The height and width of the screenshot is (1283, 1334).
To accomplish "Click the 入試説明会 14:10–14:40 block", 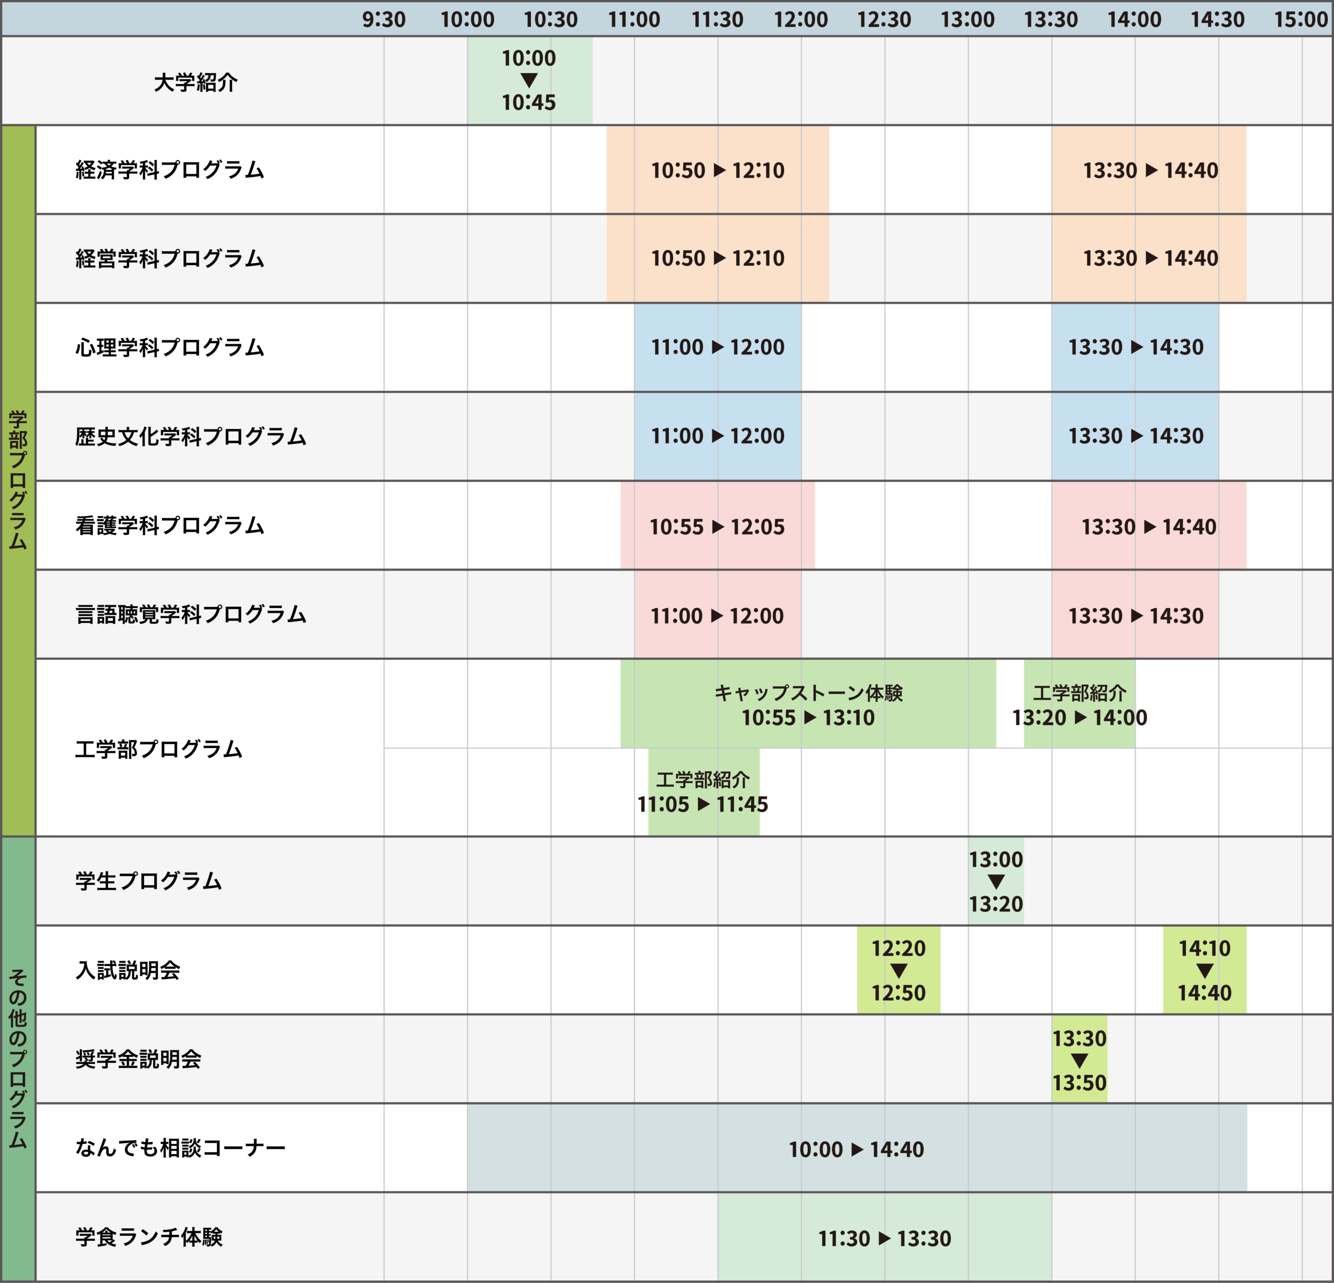I will (x=1204, y=970).
